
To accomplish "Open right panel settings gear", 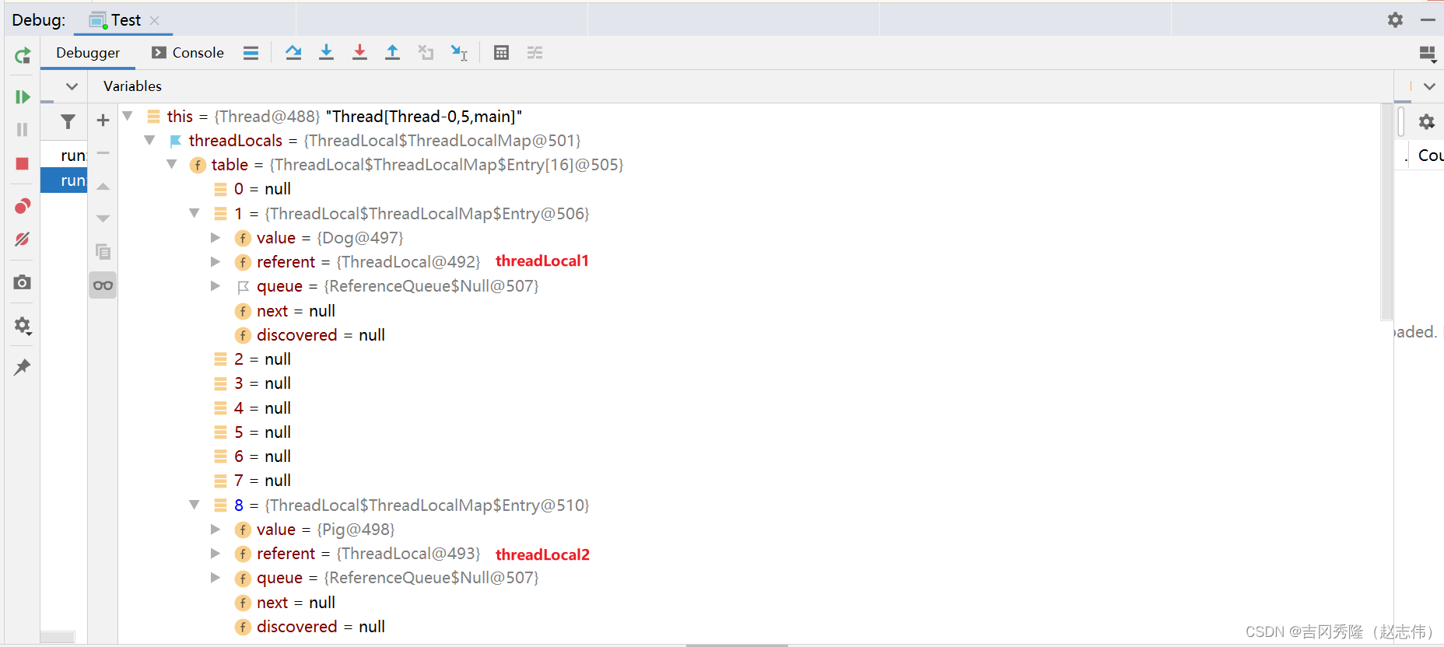I will click(1426, 122).
